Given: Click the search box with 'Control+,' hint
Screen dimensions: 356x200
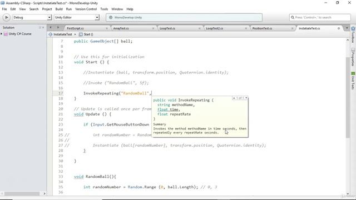Looking at the screenshot, I should click(x=320, y=17).
